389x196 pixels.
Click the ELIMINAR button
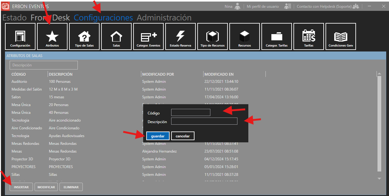tap(71, 187)
